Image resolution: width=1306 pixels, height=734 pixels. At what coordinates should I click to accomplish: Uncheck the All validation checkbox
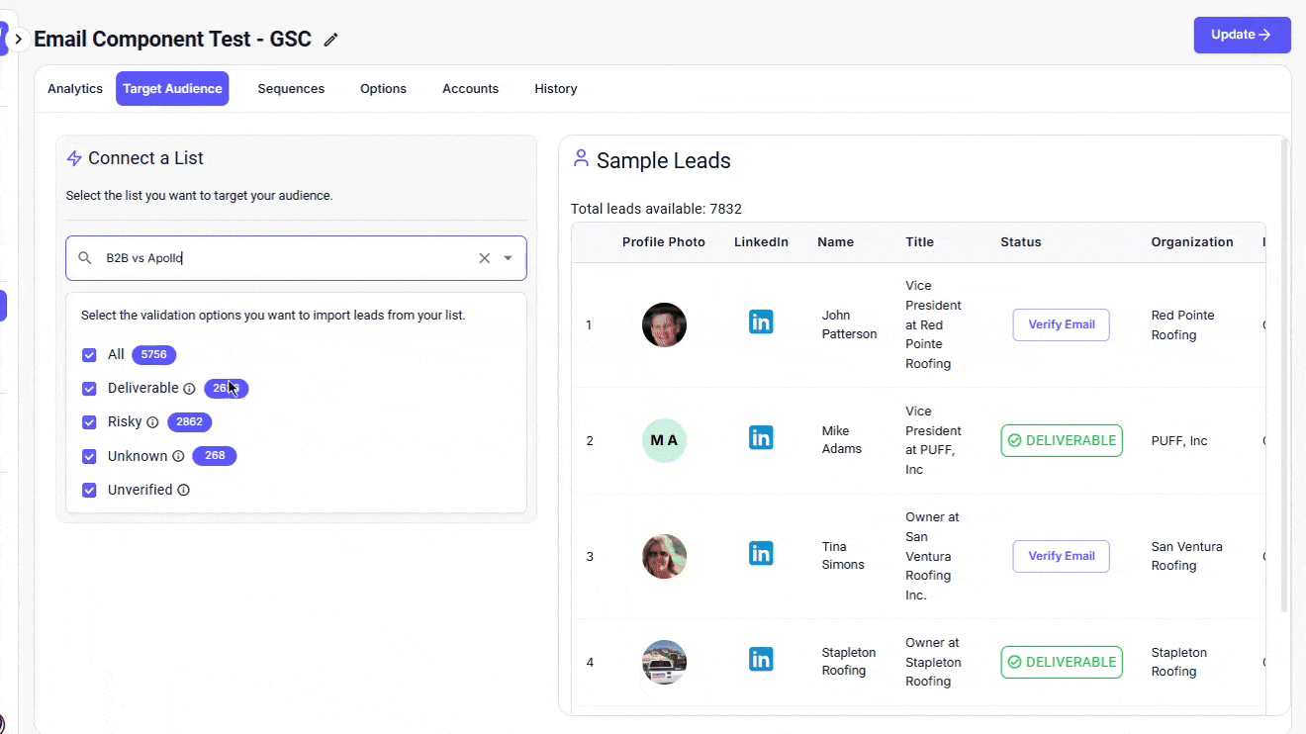coord(89,355)
